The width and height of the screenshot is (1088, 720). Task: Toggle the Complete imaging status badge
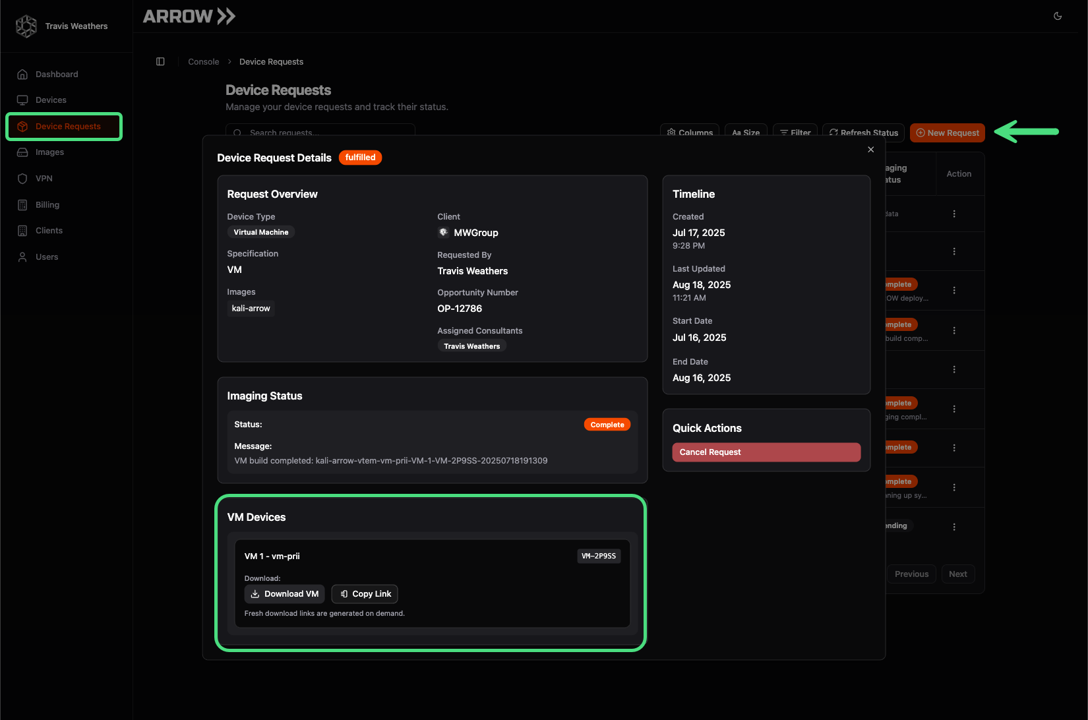pyautogui.click(x=607, y=424)
